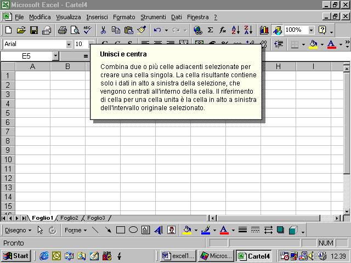Open the File menu

pyautogui.click(x=19, y=17)
